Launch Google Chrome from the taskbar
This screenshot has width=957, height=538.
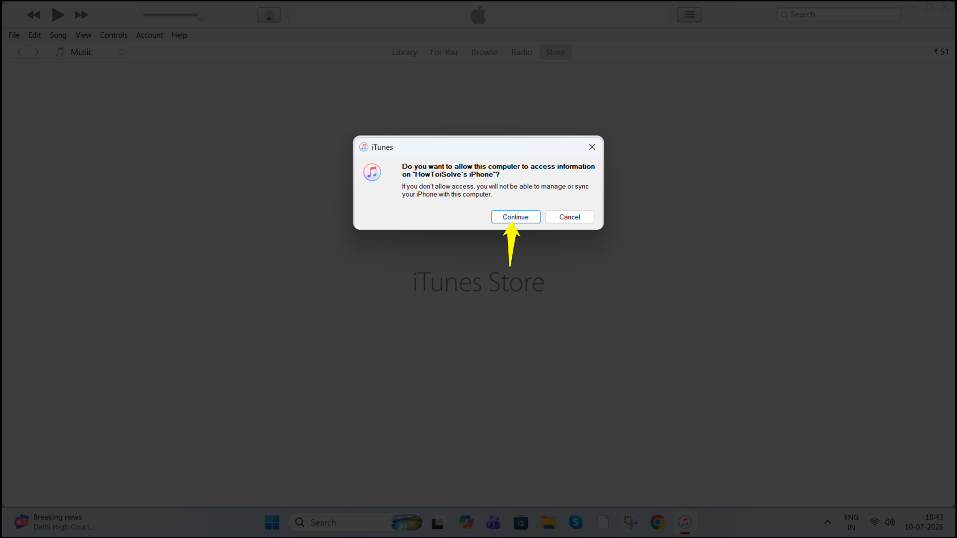(657, 522)
